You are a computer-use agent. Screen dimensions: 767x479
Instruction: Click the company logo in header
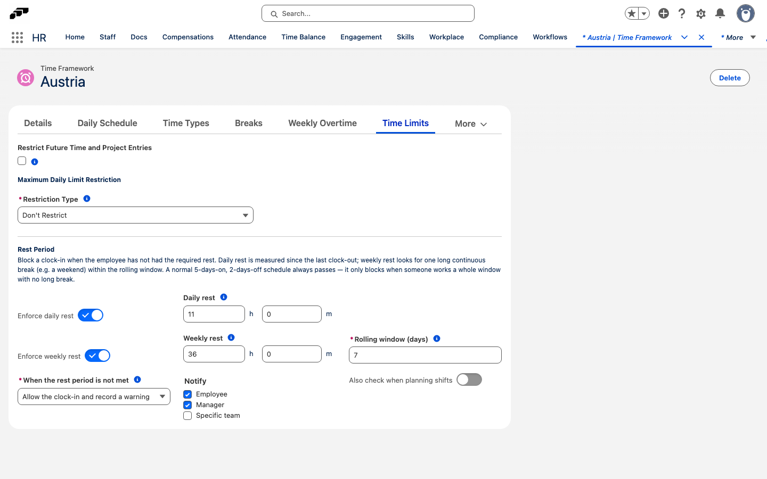(x=19, y=13)
